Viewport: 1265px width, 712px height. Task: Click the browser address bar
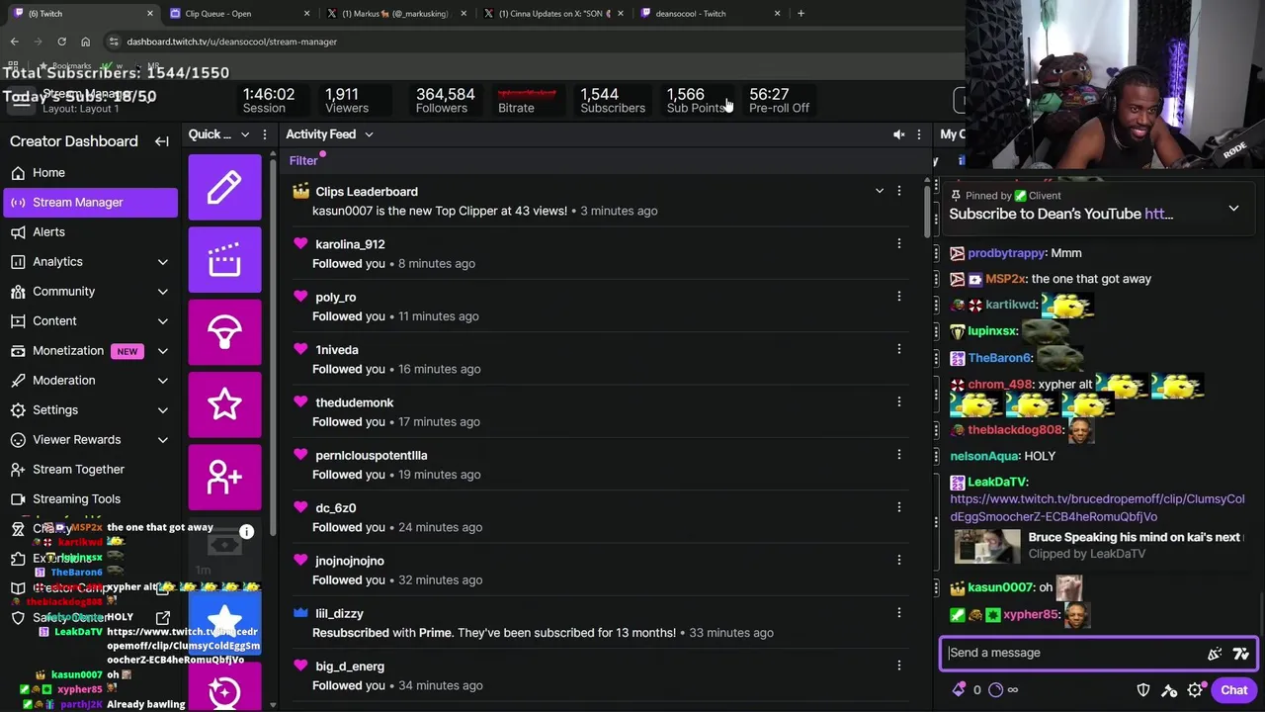(534, 42)
